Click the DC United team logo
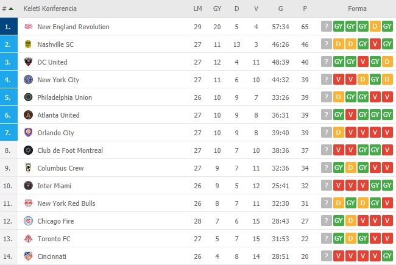The height and width of the screenshot is (265, 396). click(27, 62)
